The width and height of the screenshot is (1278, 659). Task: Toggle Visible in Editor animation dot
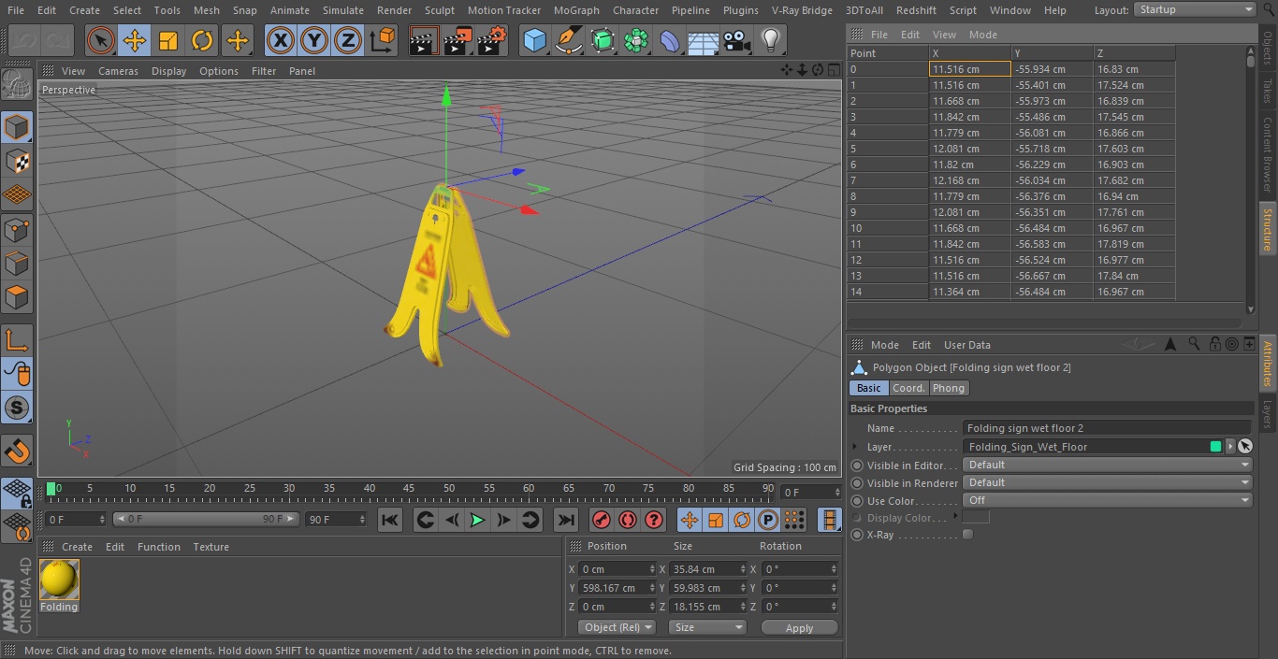pos(857,466)
